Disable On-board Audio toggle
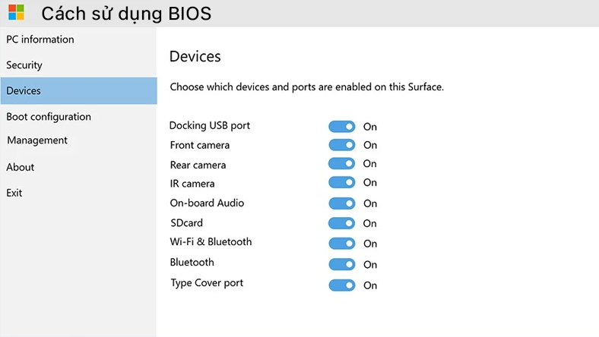This screenshot has width=599, height=337. coord(342,203)
